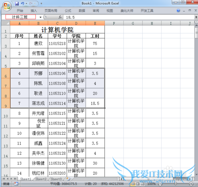Viewport: 198px width, 187px height.
Task: Click the Redo icon
Action: [x=31, y=4]
